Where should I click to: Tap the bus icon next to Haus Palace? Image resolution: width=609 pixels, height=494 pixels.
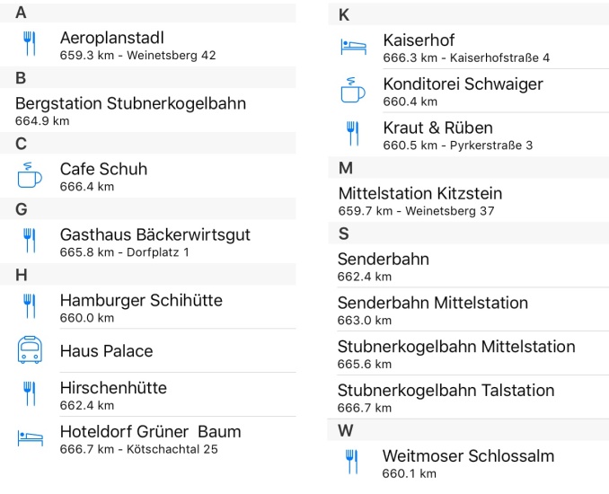[30, 350]
